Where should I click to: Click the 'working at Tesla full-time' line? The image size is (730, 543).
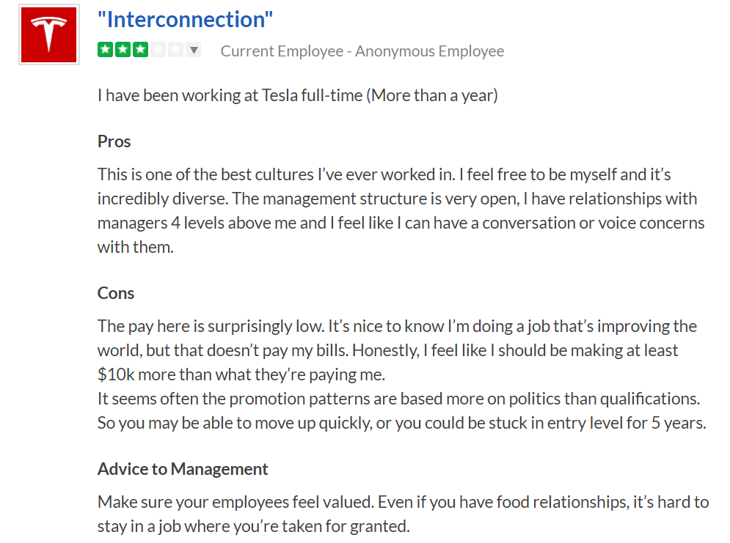point(297,95)
